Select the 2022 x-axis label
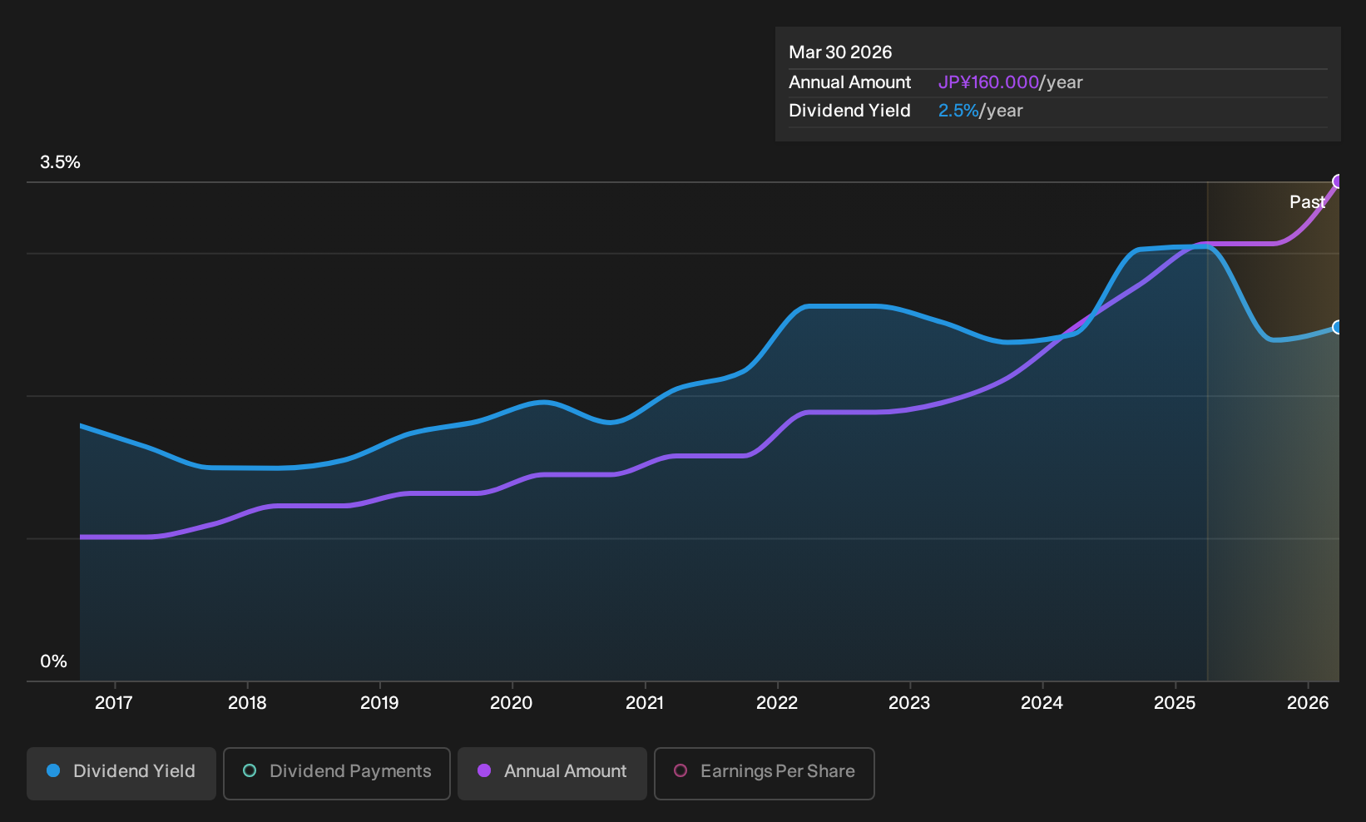Screen dimensions: 1366x822 click(777, 703)
